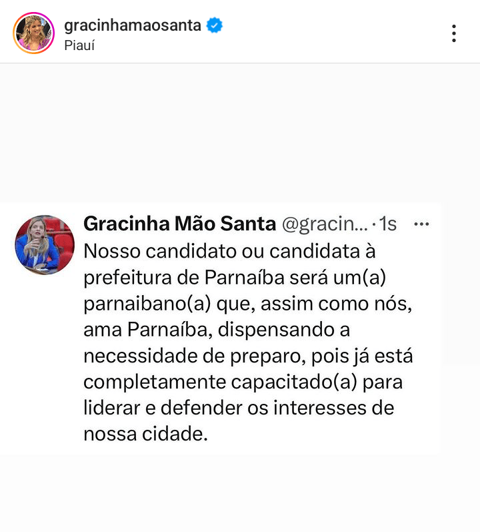Open the Piauí location tag
Screen dimensions: 480x532
click(x=79, y=47)
